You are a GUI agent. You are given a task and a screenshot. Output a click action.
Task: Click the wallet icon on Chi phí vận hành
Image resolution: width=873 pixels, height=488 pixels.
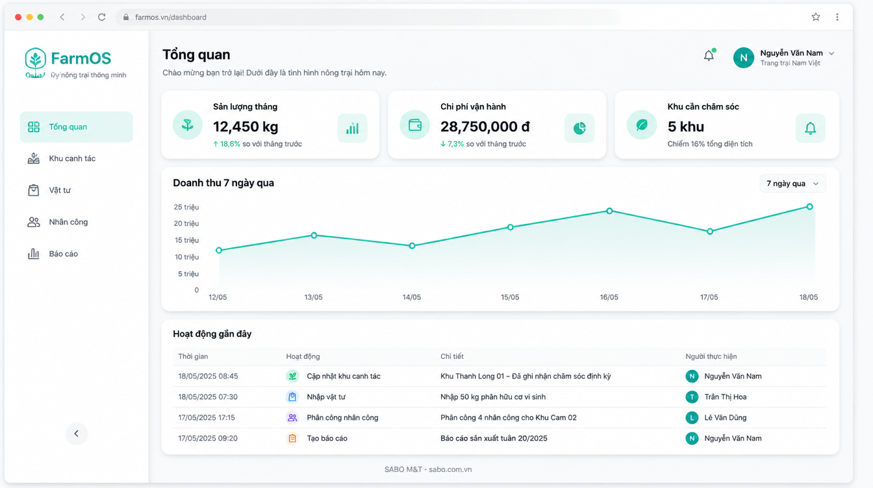[x=414, y=125]
